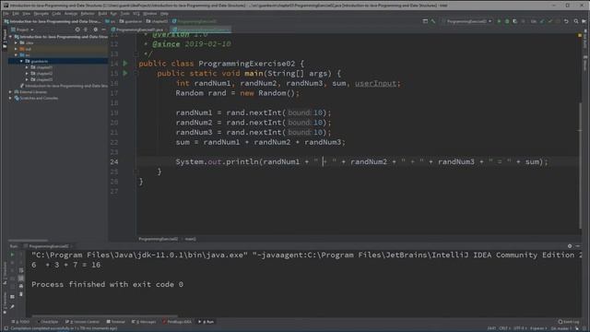Expand Scratches and Consoles node
Viewport: 590px width, 332px height.
10,98
